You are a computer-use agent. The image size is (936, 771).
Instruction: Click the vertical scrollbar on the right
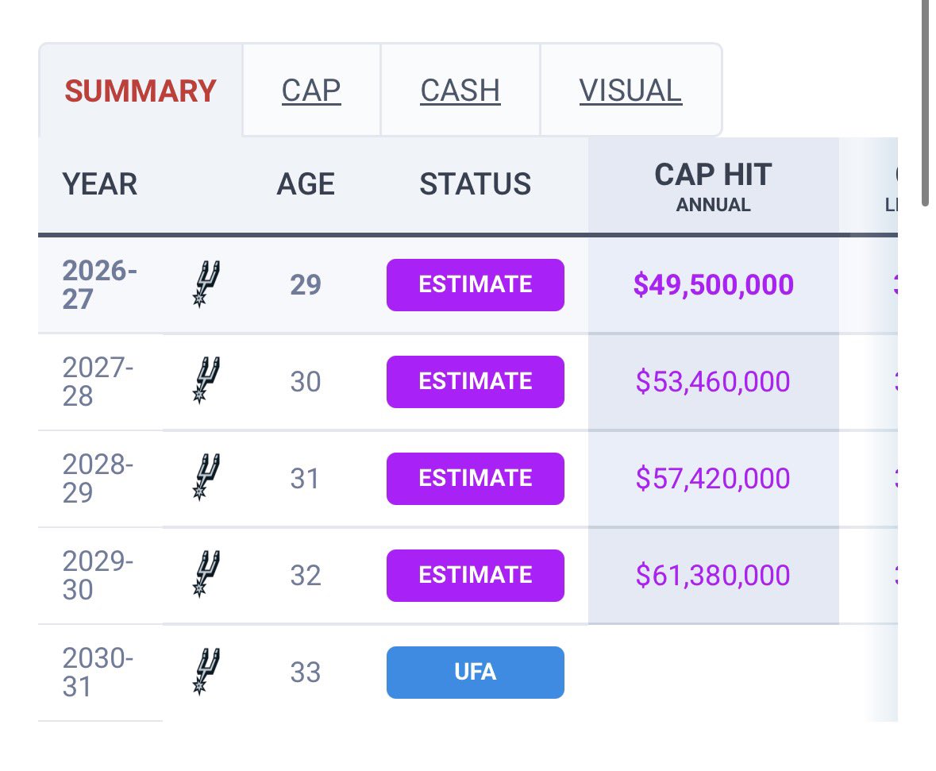[x=925, y=103]
